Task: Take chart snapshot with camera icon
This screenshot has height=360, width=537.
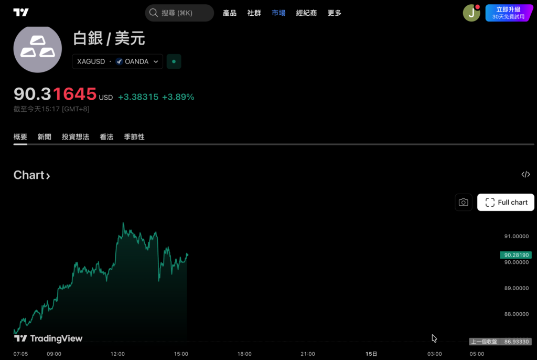Action: coord(463,203)
